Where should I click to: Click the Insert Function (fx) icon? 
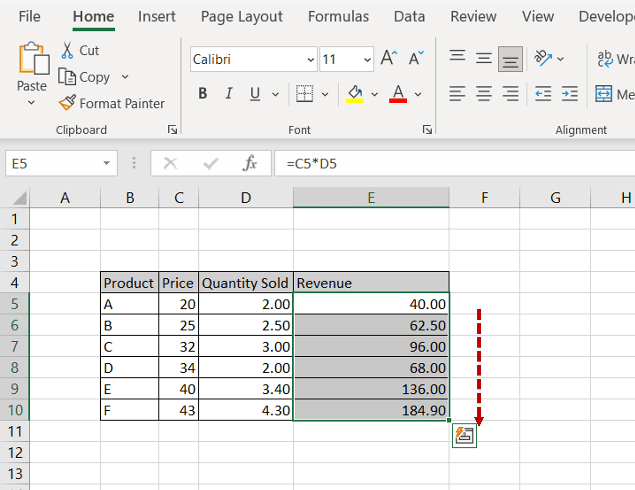click(x=250, y=163)
